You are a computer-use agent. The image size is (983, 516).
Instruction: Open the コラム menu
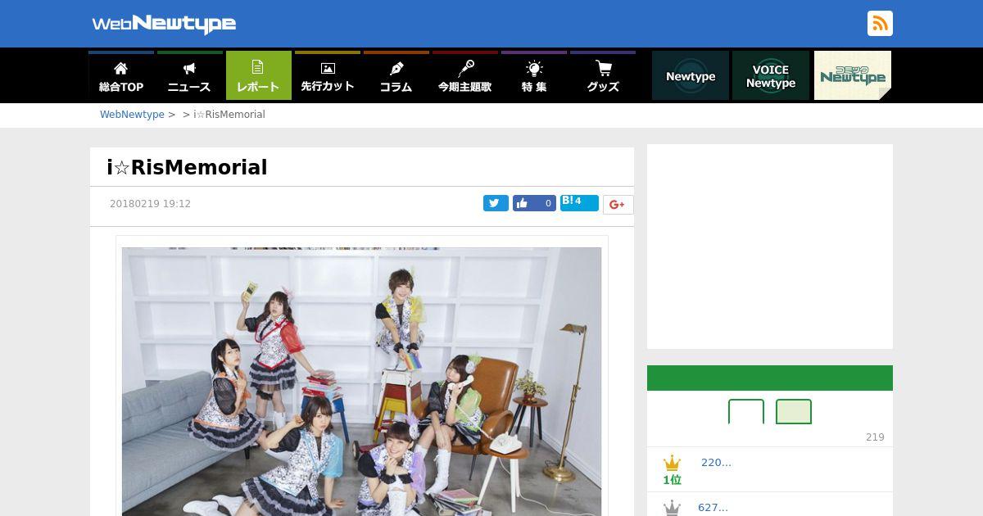tap(396, 75)
